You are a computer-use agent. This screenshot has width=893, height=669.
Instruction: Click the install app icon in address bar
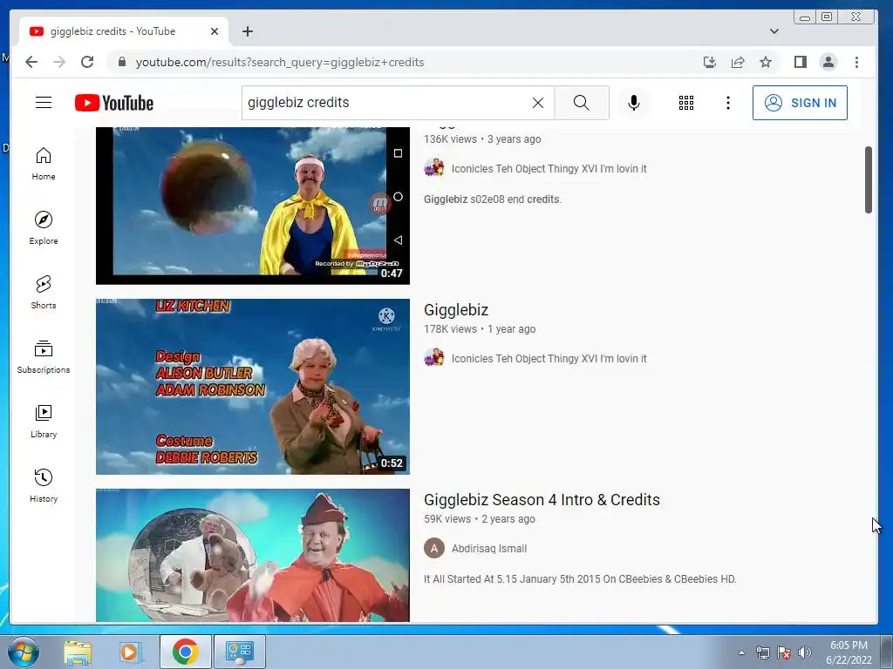pos(710,62)
